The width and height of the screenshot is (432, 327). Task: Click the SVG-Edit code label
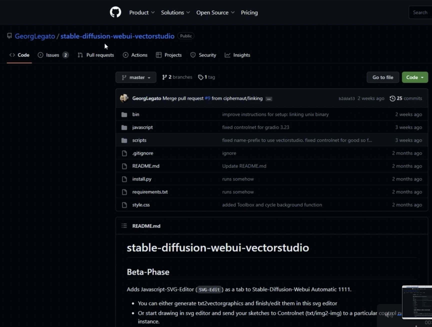[209, 289]
